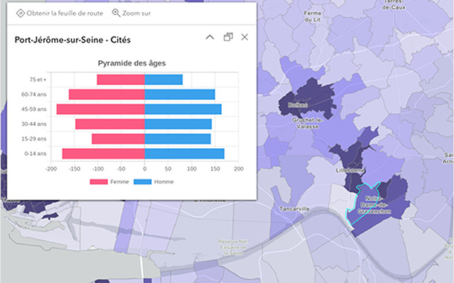Collapse the popup with the chevron arrow
Viewport: 454px width, 283px height.
click(210, 37)
